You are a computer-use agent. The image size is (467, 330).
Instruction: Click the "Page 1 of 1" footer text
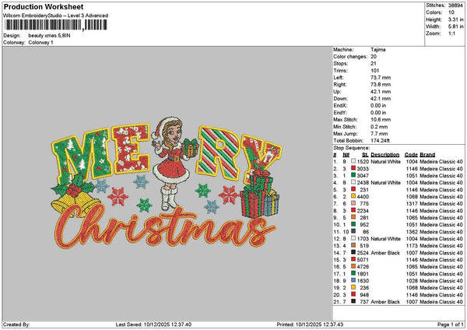tap(451, 325)
